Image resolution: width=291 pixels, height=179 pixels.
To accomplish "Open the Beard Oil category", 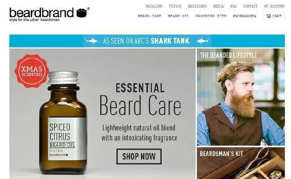I will coord(178,16).
